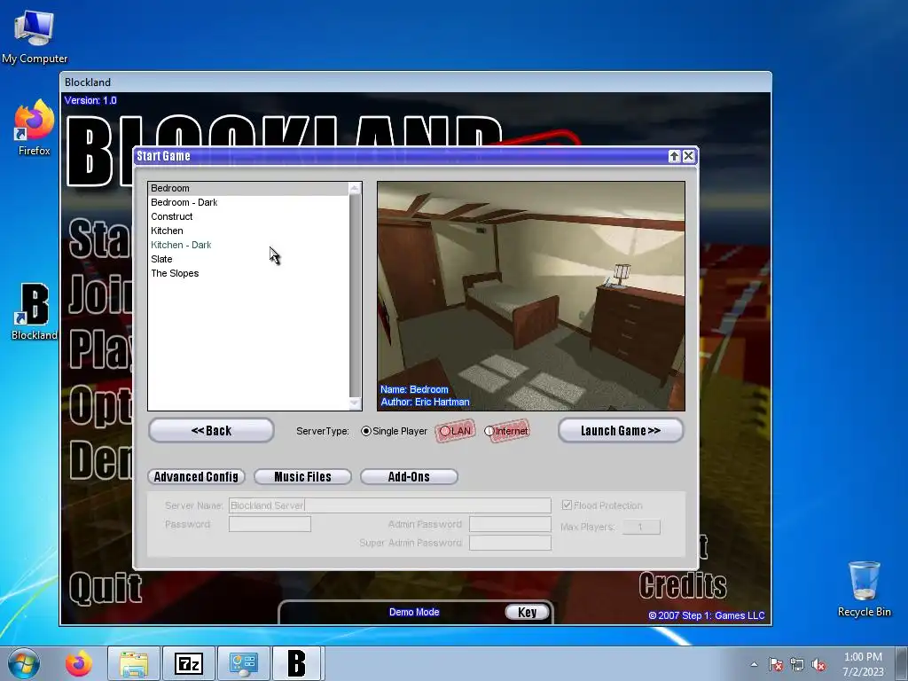
Task: Close the Start Game dialog
Action: [688, 156]
